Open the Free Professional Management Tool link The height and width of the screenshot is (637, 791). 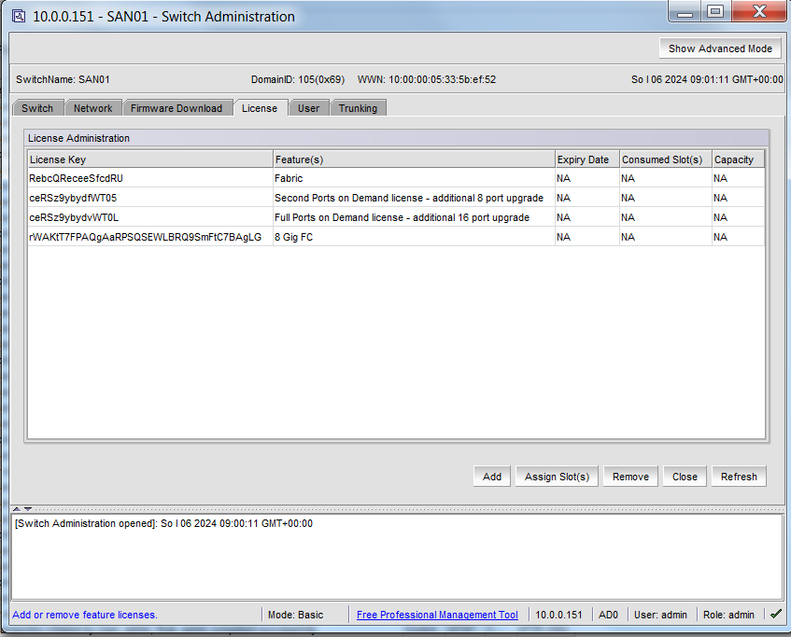[437, 615]
